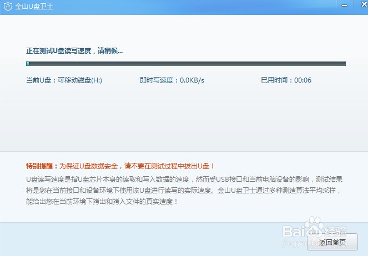Click the U盘 speed test progress bar
The width and height of the screenshot is (368, 256).
tap(186, 64)
